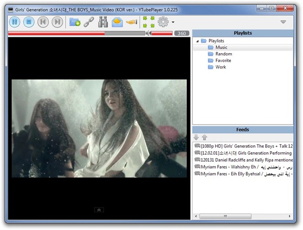Collapse the Playlists tree root
Image resolution: width=303 pixels, height=230 pixels.
click(197, 41)
